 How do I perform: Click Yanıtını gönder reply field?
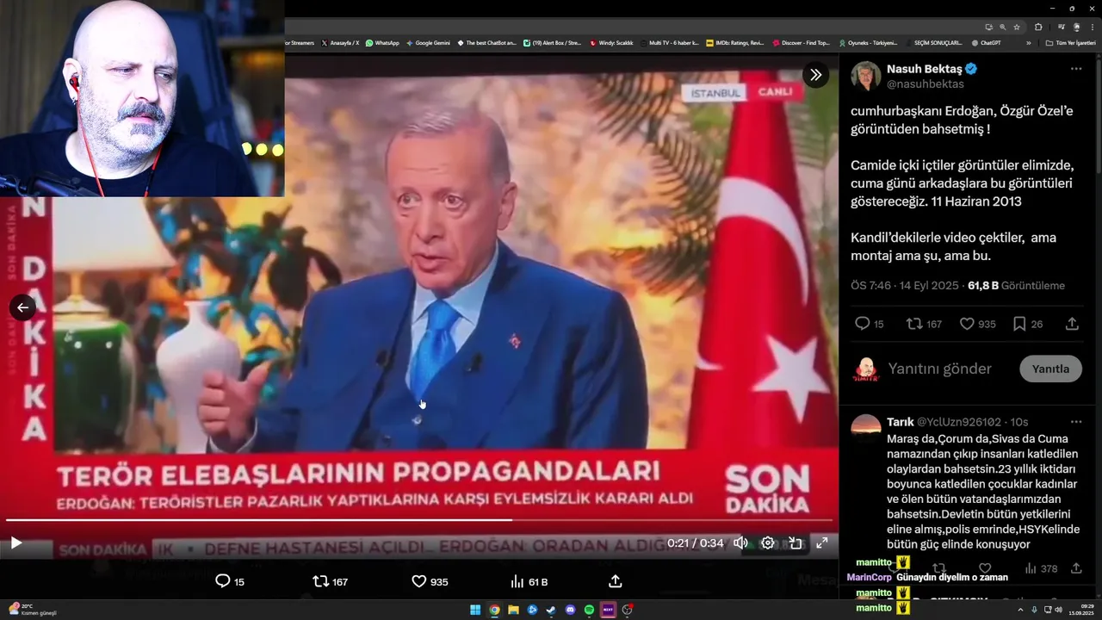click(940, 369)
